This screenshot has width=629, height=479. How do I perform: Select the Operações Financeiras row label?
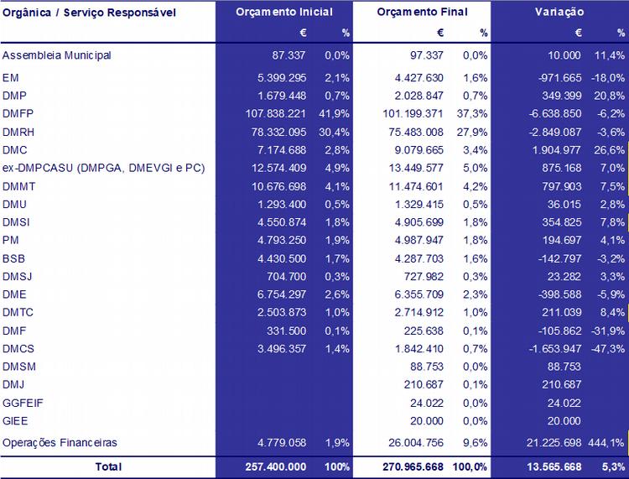pyautogui.click(x=60, y=442)
